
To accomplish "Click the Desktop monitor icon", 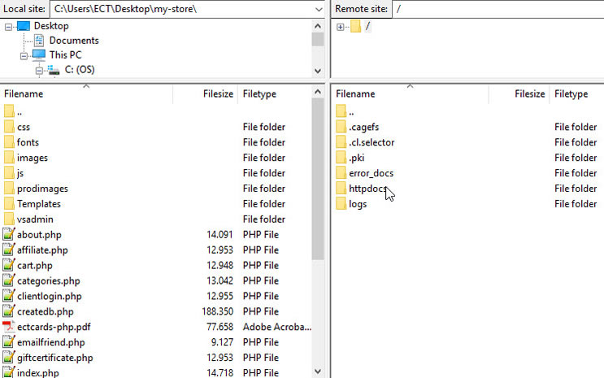I will click(x=24, y=26).
